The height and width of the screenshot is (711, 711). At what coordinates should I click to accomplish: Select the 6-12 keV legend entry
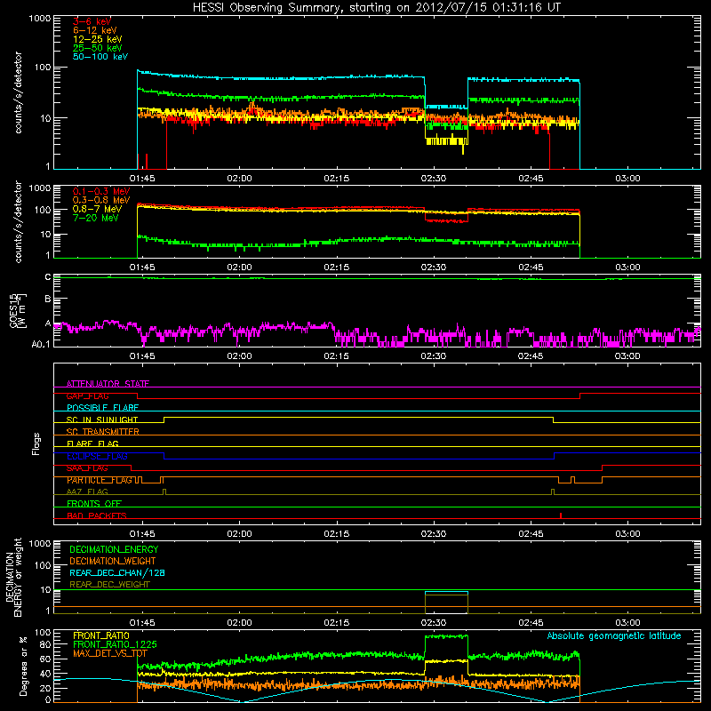tap(94, 30)
